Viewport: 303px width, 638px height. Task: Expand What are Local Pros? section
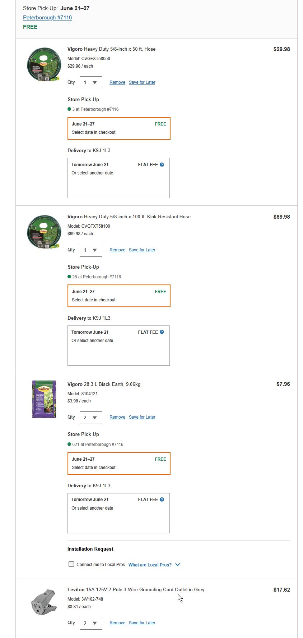[x=154, y=565]
